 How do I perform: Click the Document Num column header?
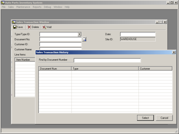pyautogui.click(x=55, y=69)
